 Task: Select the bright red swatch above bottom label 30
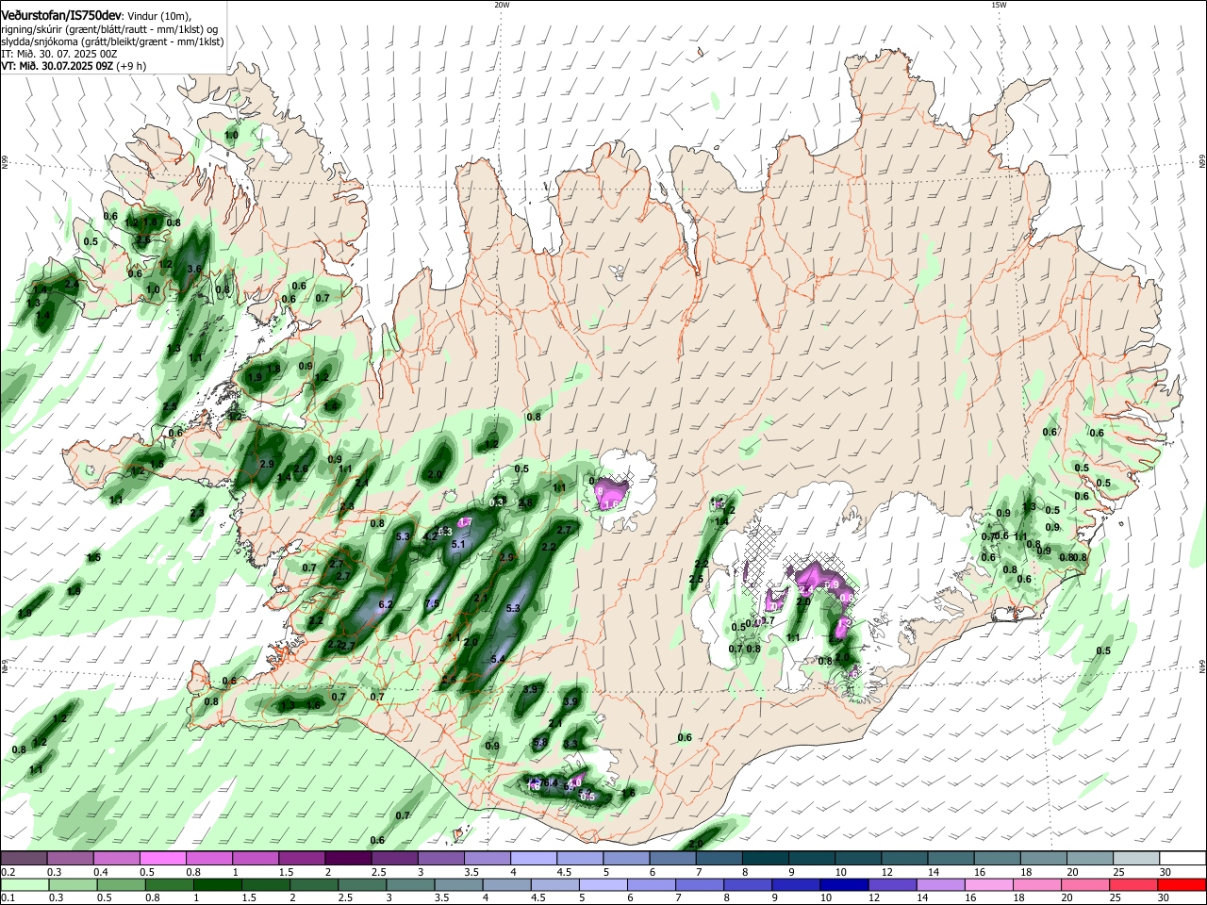(x=1182, y=884)
